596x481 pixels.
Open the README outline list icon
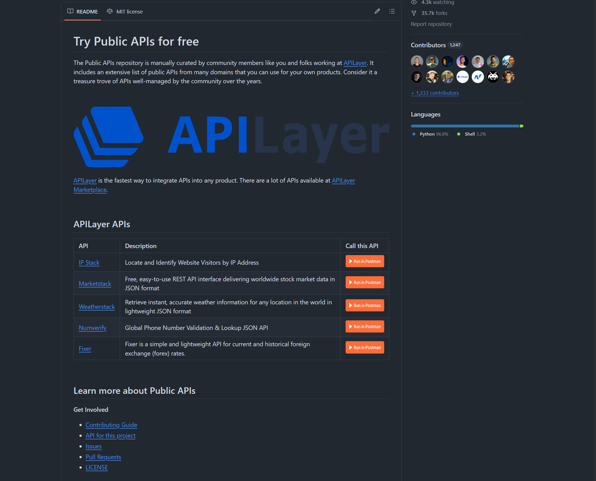click(392, 11)
